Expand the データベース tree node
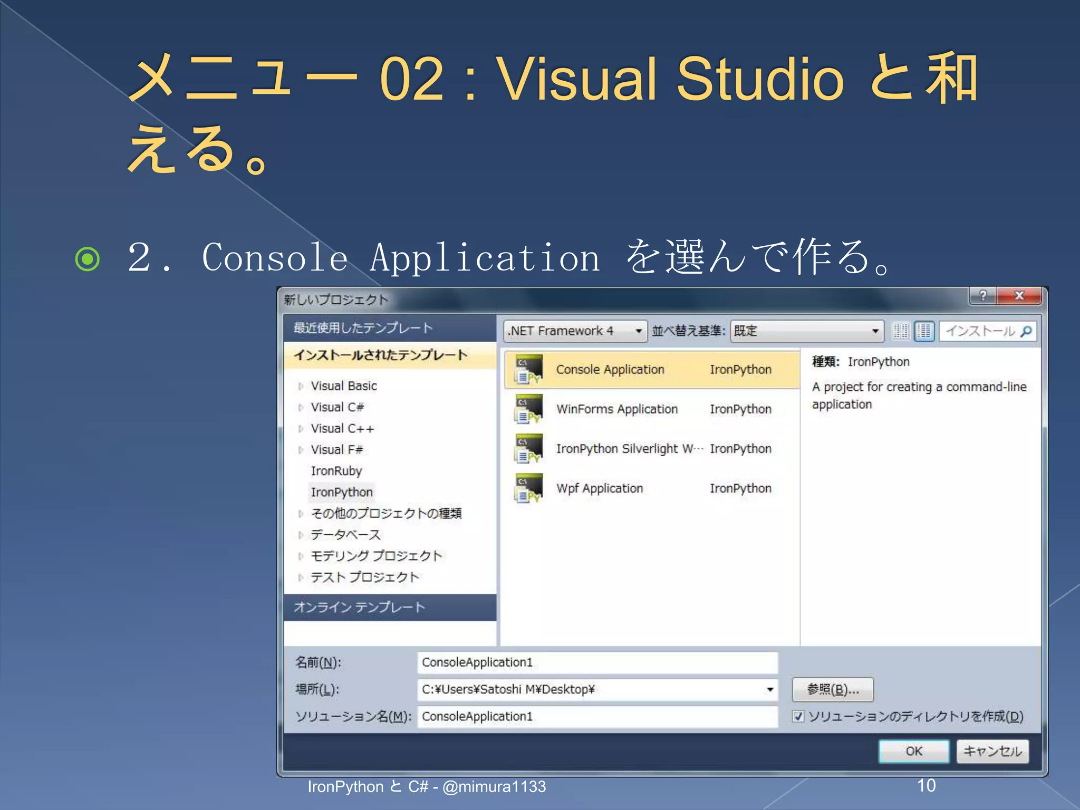 pos(301,535)
